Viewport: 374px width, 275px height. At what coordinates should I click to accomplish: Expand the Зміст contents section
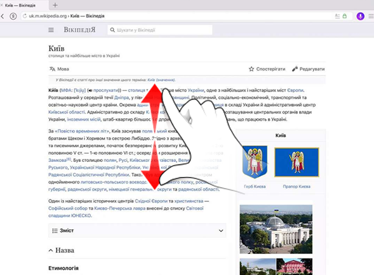(x=137, y=231)
